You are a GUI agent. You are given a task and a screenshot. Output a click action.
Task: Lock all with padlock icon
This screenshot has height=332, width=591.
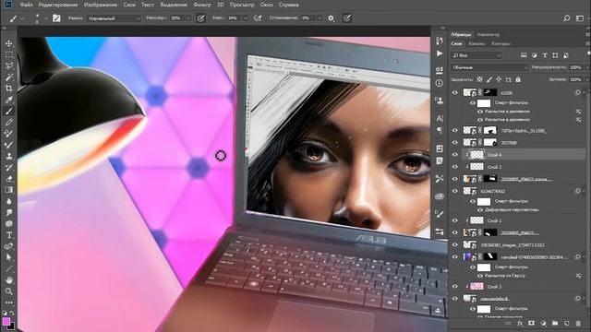tap(518, 79)
